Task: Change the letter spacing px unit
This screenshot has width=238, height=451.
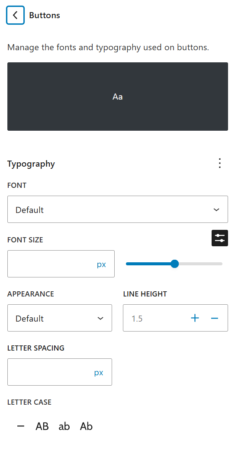Action: pos(99,373)
